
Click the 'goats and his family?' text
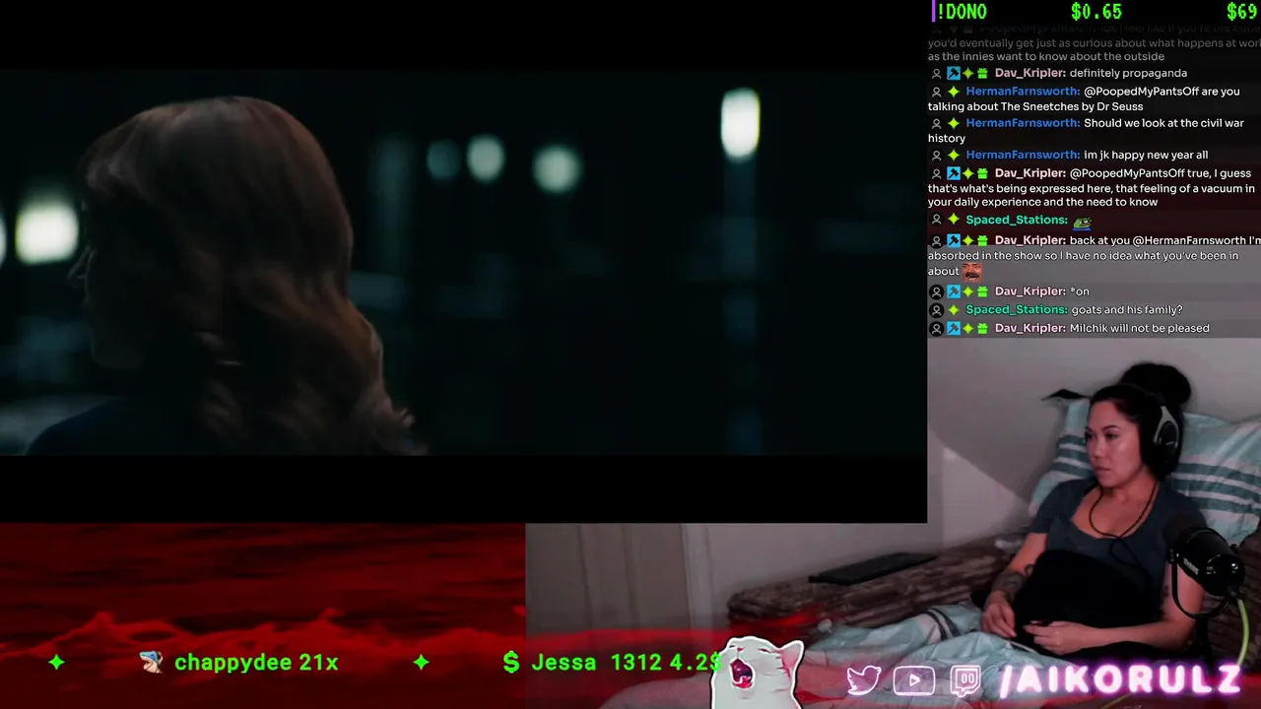point(1127,309)
